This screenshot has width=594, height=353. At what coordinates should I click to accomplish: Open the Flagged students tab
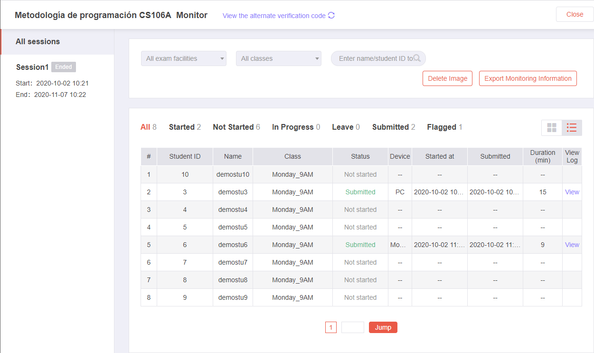(x=444, y=127)
